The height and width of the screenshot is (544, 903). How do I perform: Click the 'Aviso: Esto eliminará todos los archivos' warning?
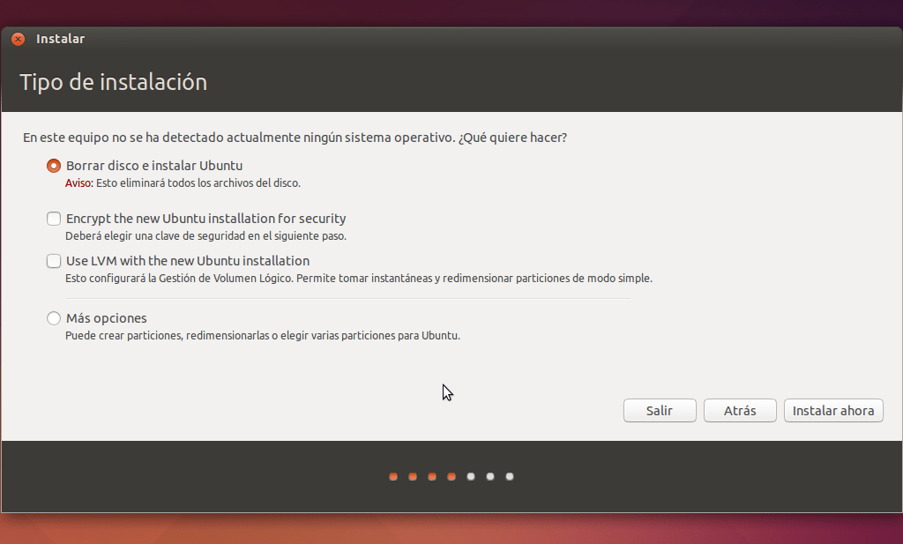[183, 183]
